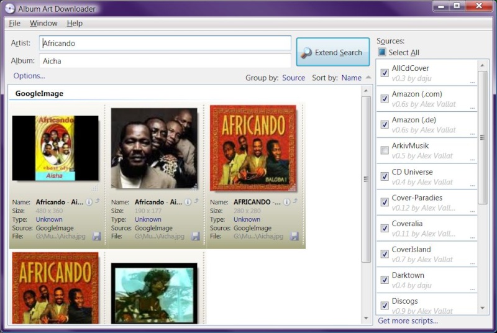Viewport: 497px width, 333px height.
Task: Open Amazon (.de) script options dots
Action: click(472, 134)
